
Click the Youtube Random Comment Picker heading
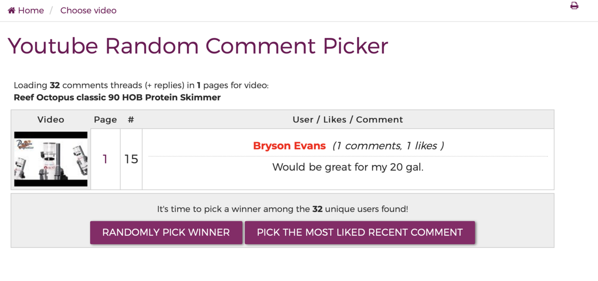(198, 46)
